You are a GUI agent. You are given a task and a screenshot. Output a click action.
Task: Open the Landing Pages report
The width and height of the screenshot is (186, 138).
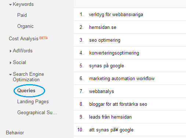[33, 102]
